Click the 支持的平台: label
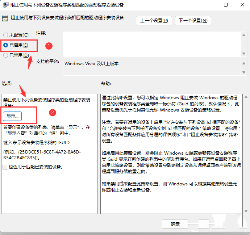The height and width of the screenshot is (235, 250). click(47, 62)
